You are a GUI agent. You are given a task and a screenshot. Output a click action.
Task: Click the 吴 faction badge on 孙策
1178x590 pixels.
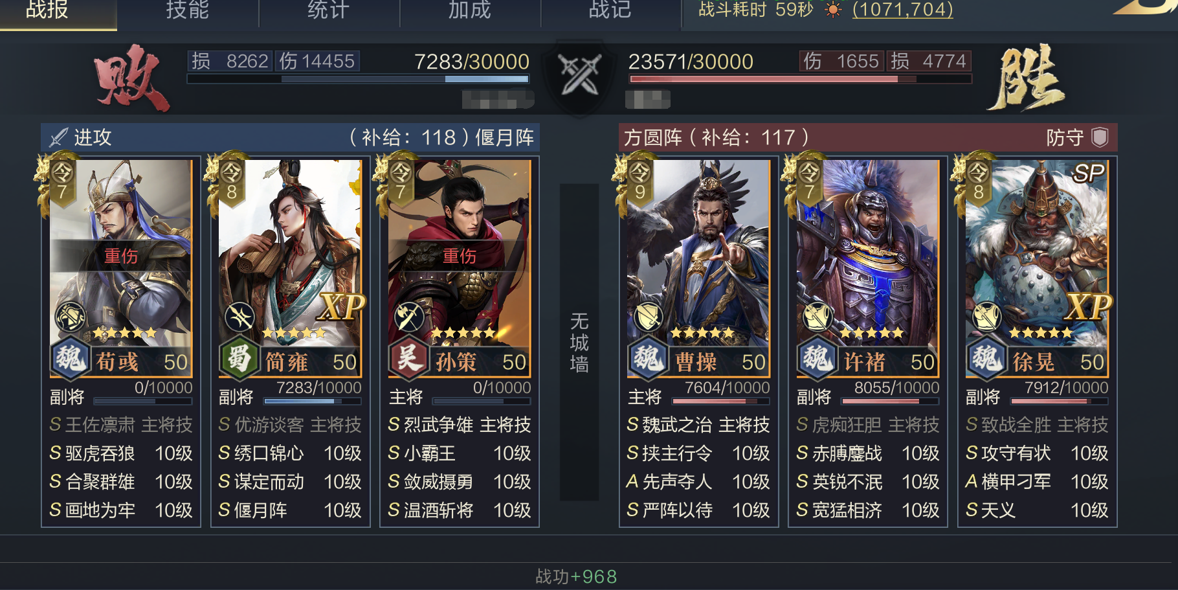(x=408, y=357)
